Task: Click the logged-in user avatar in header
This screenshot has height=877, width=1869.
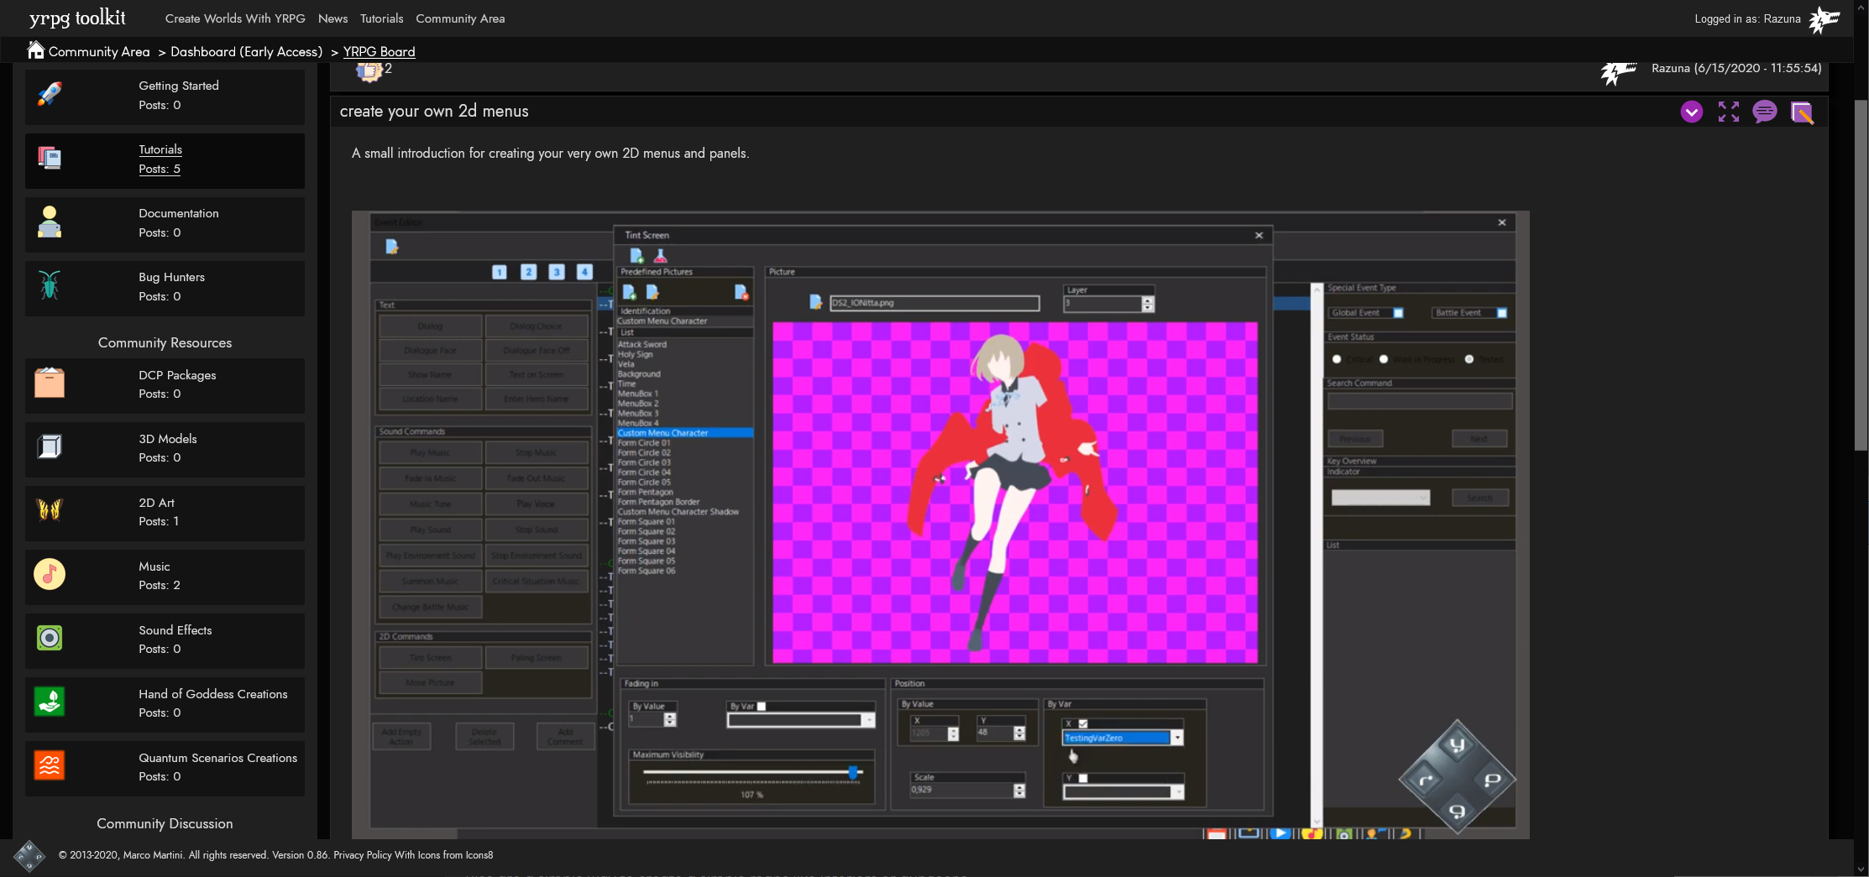Action: click(x=1824, y=19)
